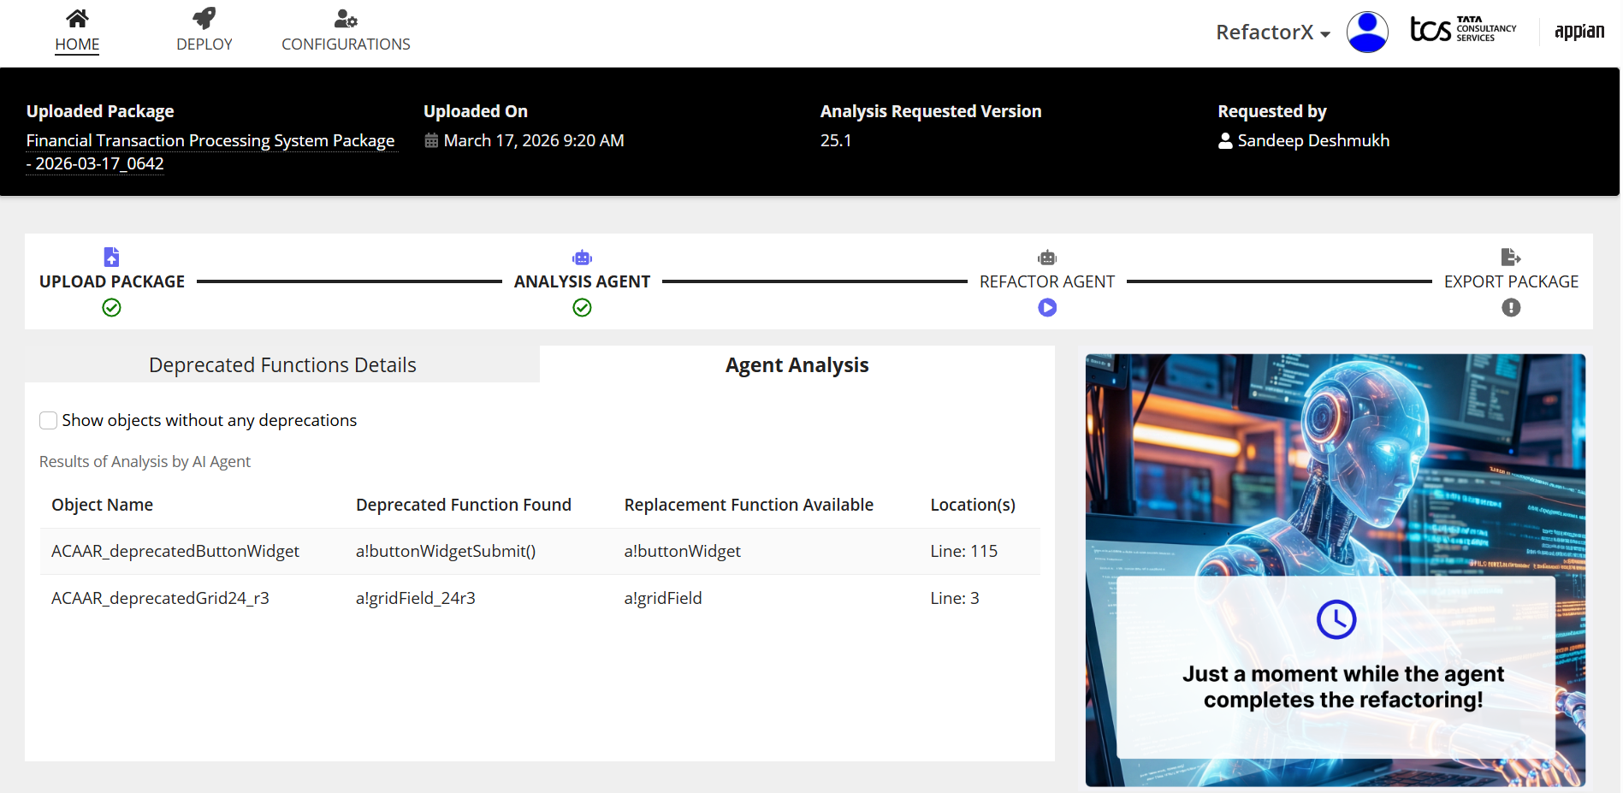Click the user profile avatar
The height and width of the screenshot is (793, 1623).
[1366, 33]
